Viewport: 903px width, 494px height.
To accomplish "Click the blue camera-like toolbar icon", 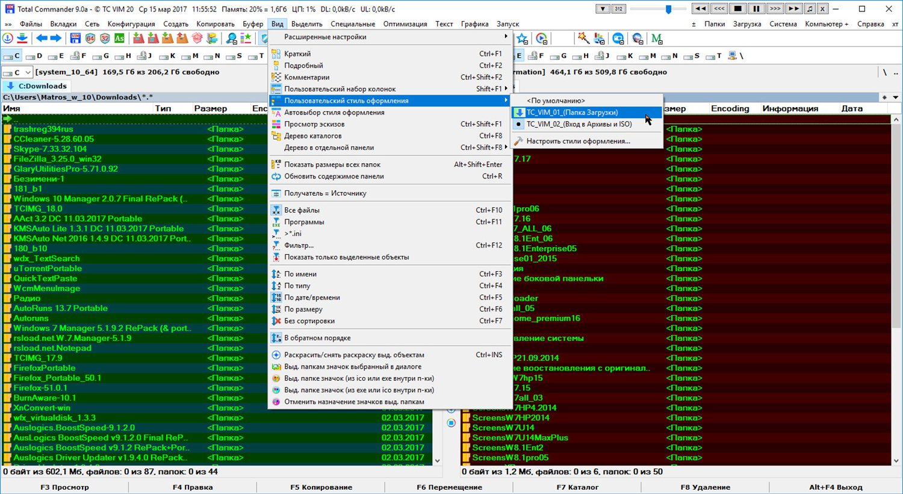I will click(618, 39).
